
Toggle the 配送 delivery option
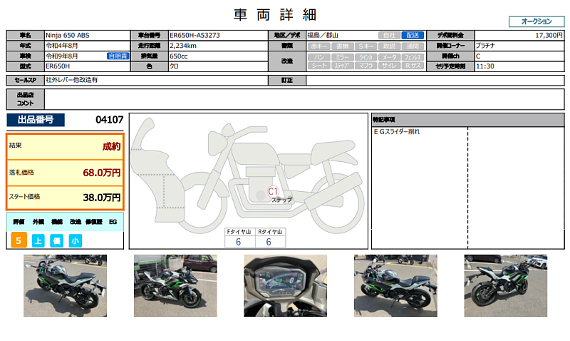click(x=413, y=35)
